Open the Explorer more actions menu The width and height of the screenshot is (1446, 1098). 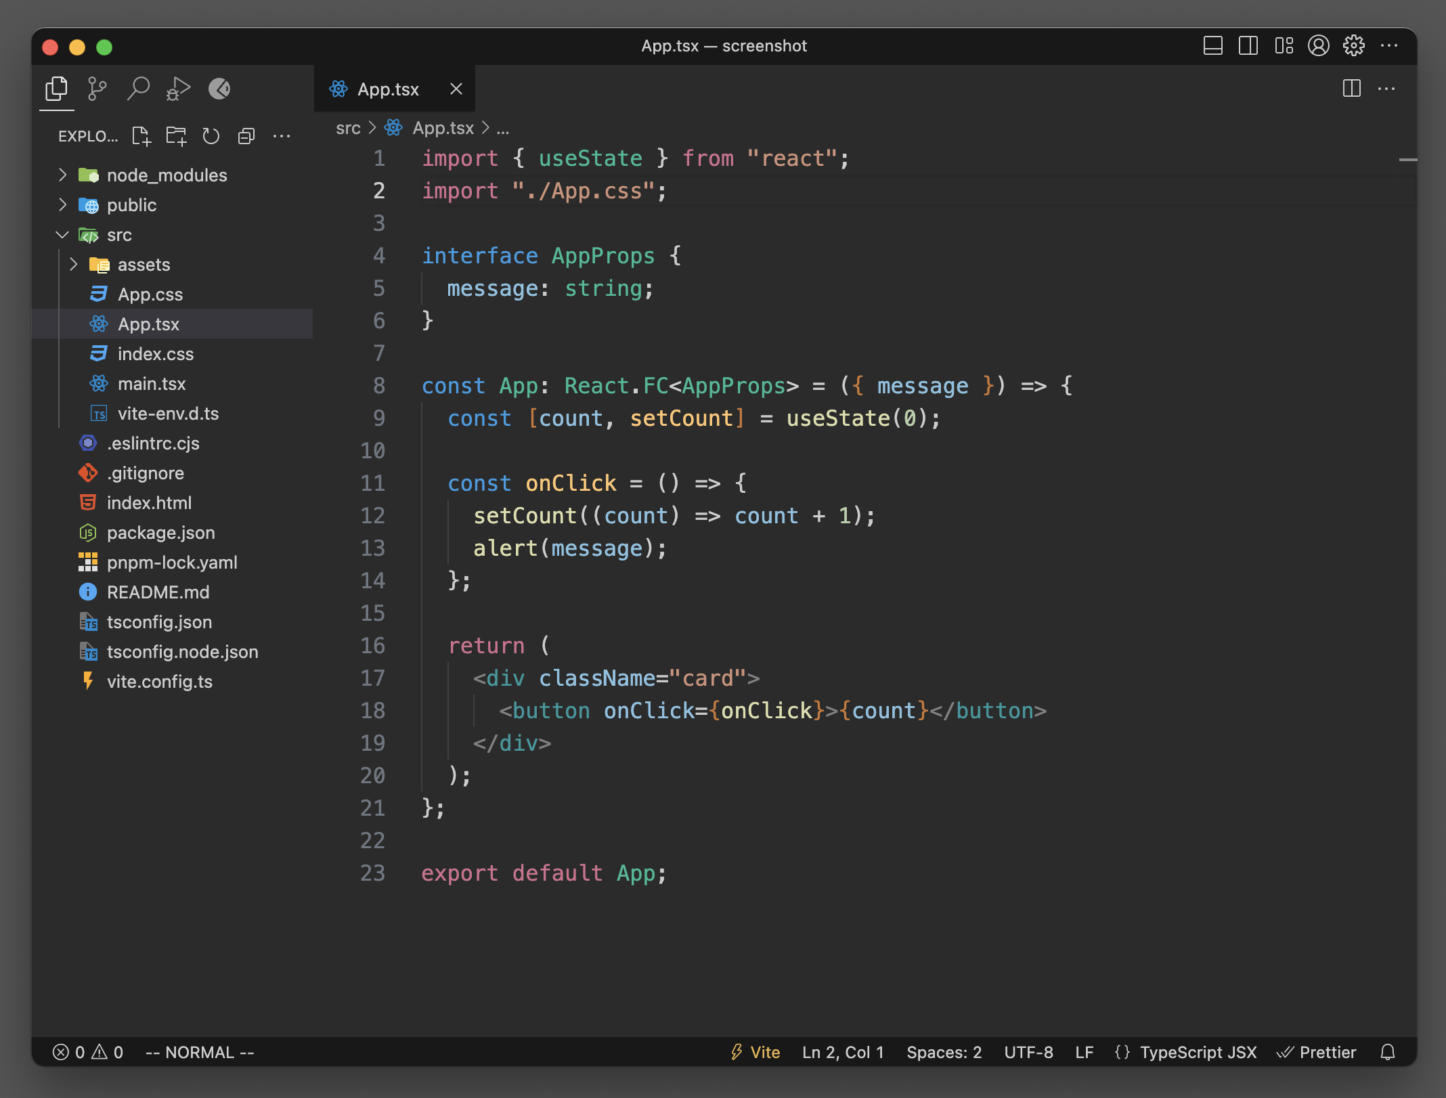point(282,136)
